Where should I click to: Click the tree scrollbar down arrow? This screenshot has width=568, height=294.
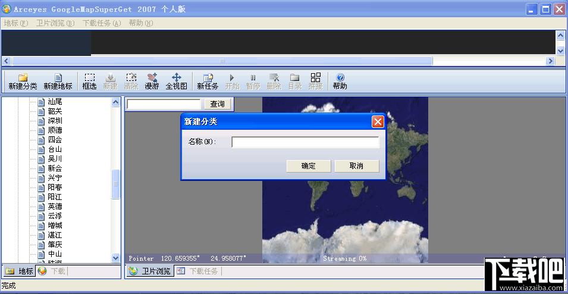115,258
